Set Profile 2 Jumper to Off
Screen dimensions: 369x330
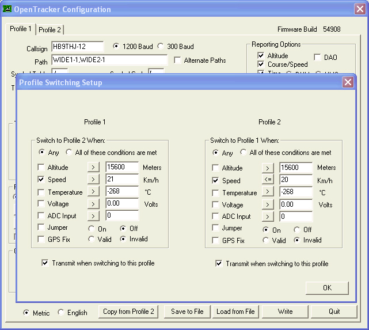point(303,229)
